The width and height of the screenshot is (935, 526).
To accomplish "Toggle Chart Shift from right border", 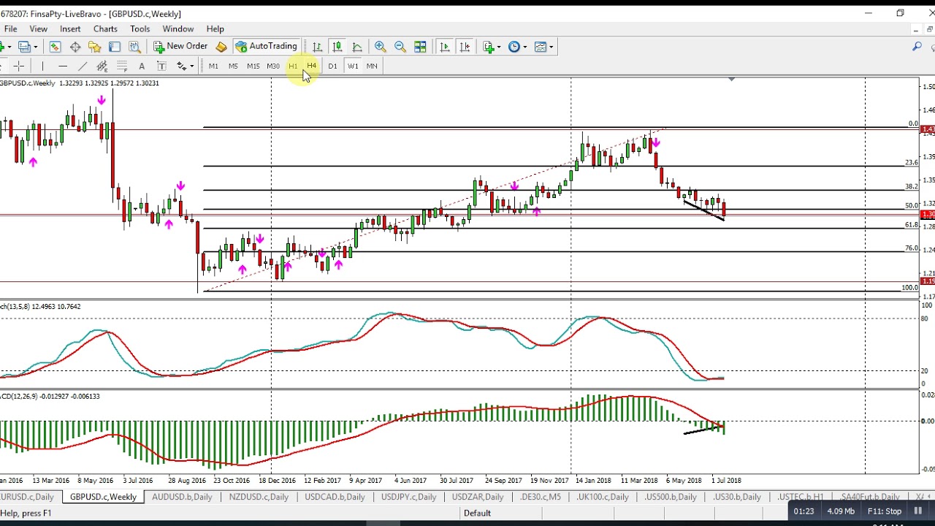I will (x=465, y=47).
